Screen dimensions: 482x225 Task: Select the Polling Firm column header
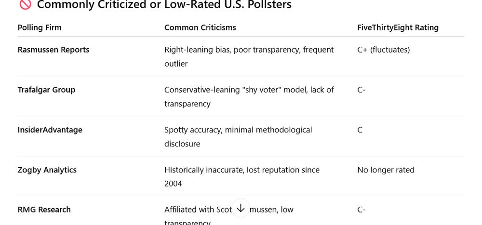coord(40,27)
